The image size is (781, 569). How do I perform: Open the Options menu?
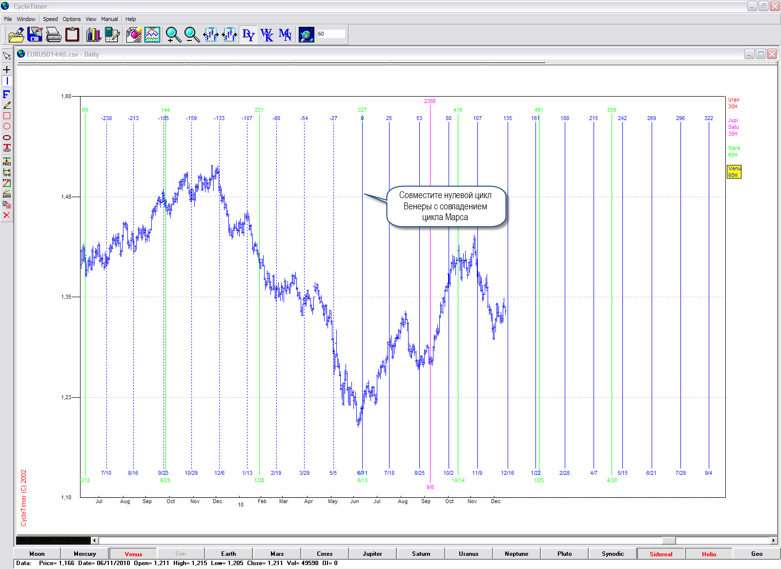(72, 19)
